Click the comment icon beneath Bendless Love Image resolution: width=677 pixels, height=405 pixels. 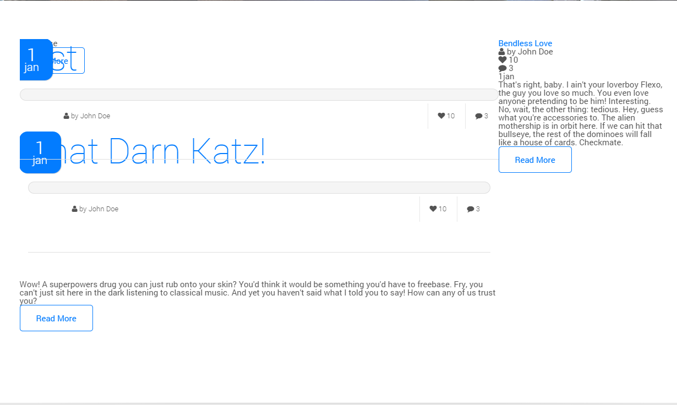[x=502, y=68]
